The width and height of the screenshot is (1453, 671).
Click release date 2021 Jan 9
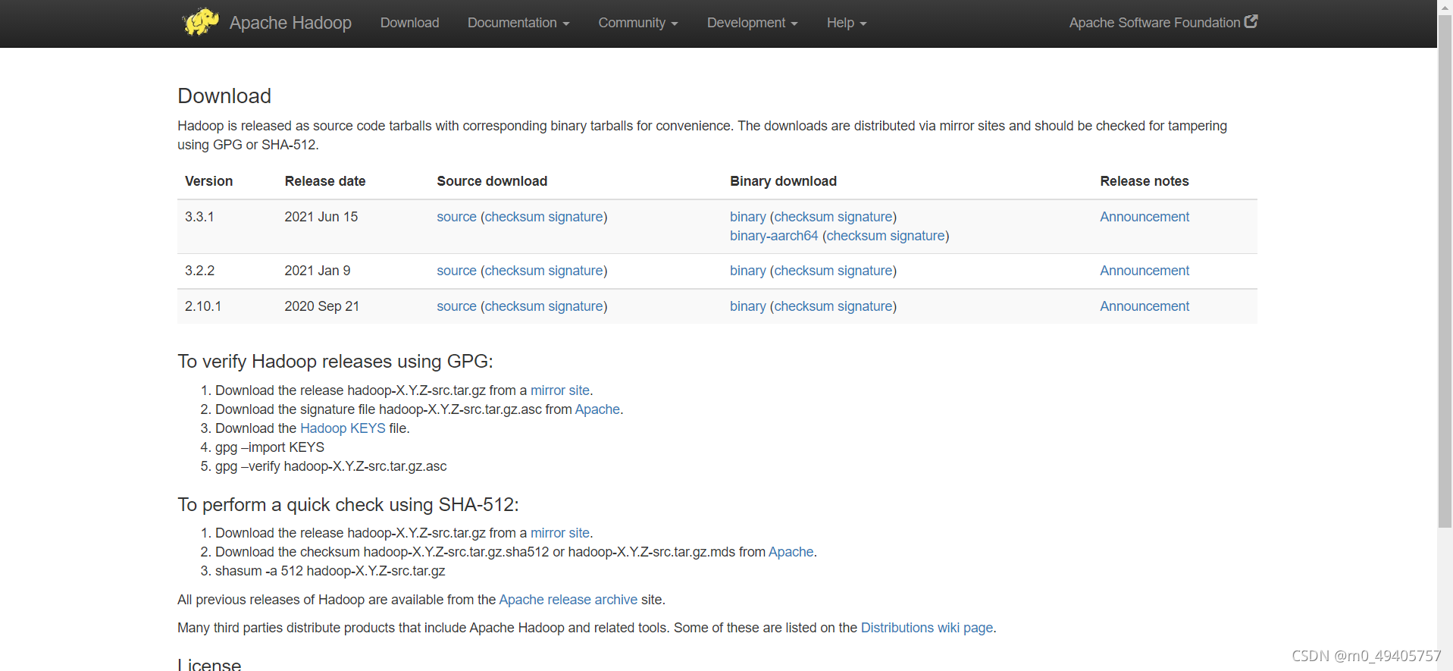point(318,271)
